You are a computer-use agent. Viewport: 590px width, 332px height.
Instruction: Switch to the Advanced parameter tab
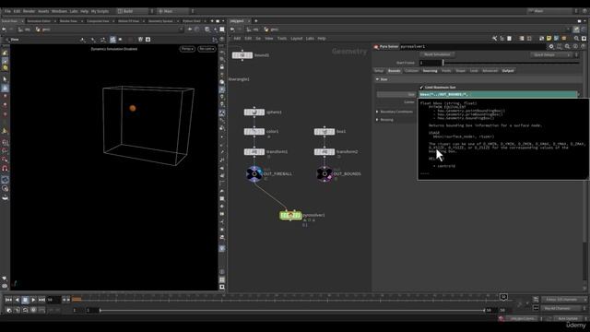click(x=490, y=71)
